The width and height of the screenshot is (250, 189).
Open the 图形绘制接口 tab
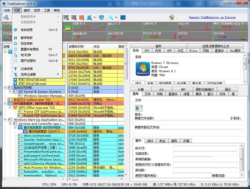coord(205,89)
